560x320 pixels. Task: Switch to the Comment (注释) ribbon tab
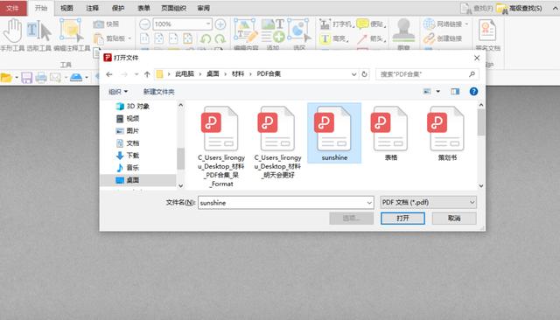[92, 8]
